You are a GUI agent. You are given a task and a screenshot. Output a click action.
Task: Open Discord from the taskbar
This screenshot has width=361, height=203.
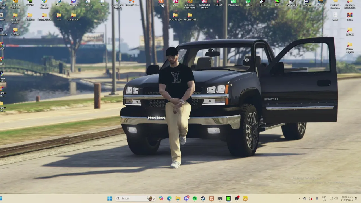[x=186, y=198]
